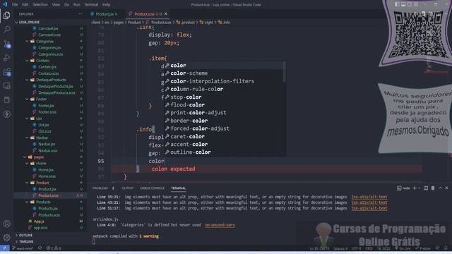Open Products.jsx file
The height and width of the screenshot is (254, 452).
click(48, 209)
